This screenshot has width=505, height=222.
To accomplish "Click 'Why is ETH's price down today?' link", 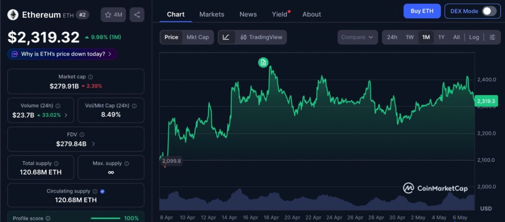I will pyautogui.click(x=63, y=54).
